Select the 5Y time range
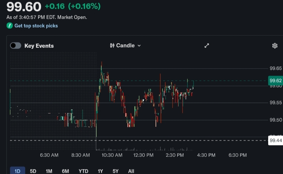 pos(115,171)
